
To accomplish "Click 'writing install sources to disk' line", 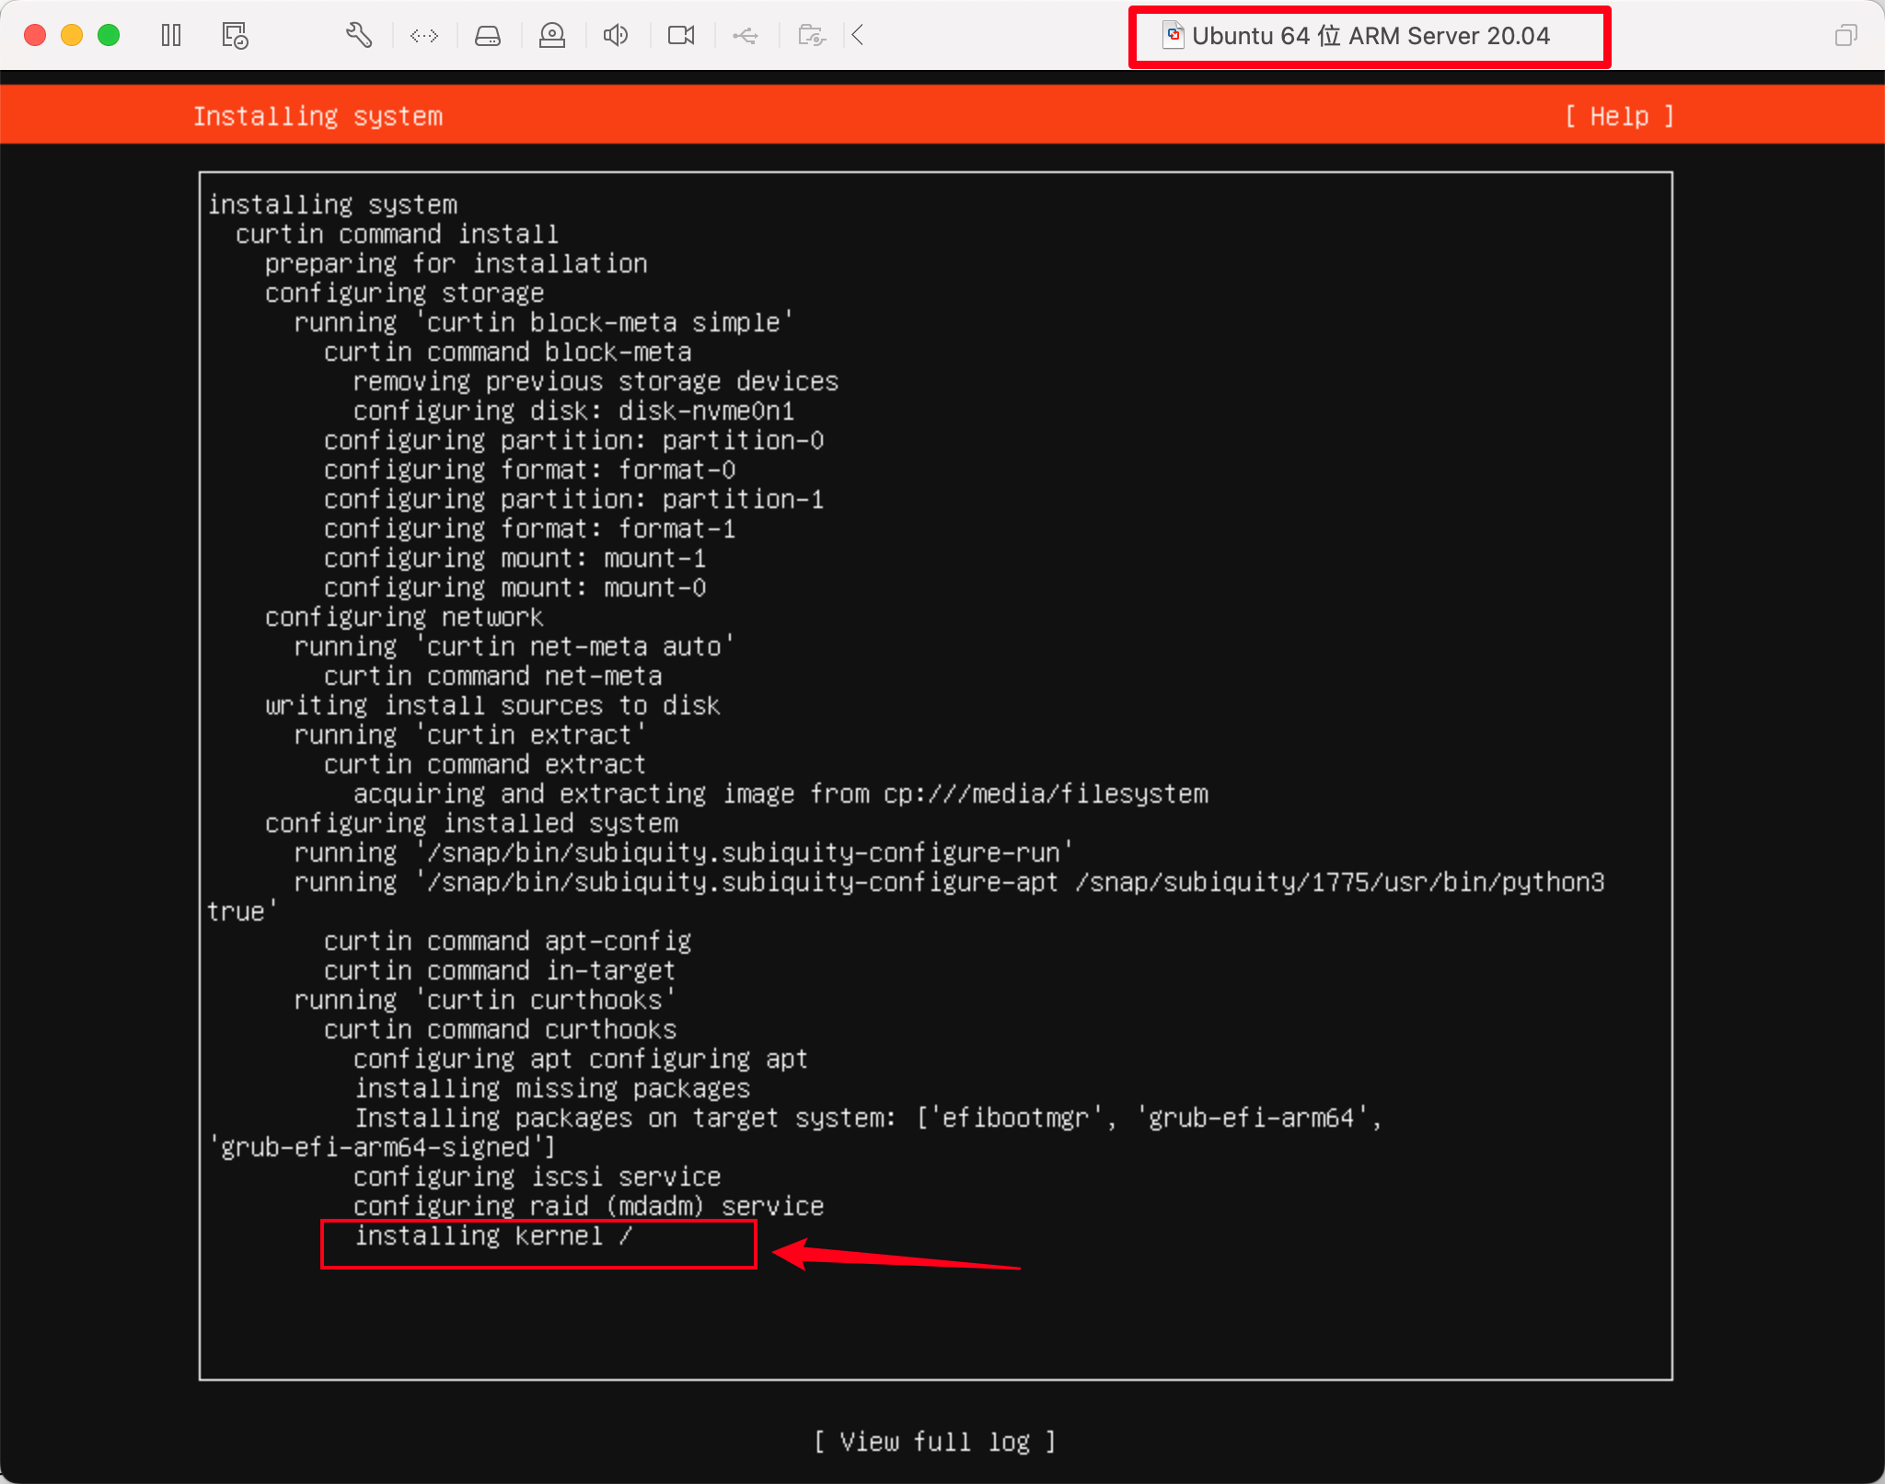I will point(492,705).
